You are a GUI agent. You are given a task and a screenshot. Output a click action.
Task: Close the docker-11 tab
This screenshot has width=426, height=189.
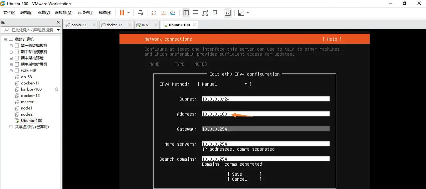pyautogui.click(x=94, y=25)
